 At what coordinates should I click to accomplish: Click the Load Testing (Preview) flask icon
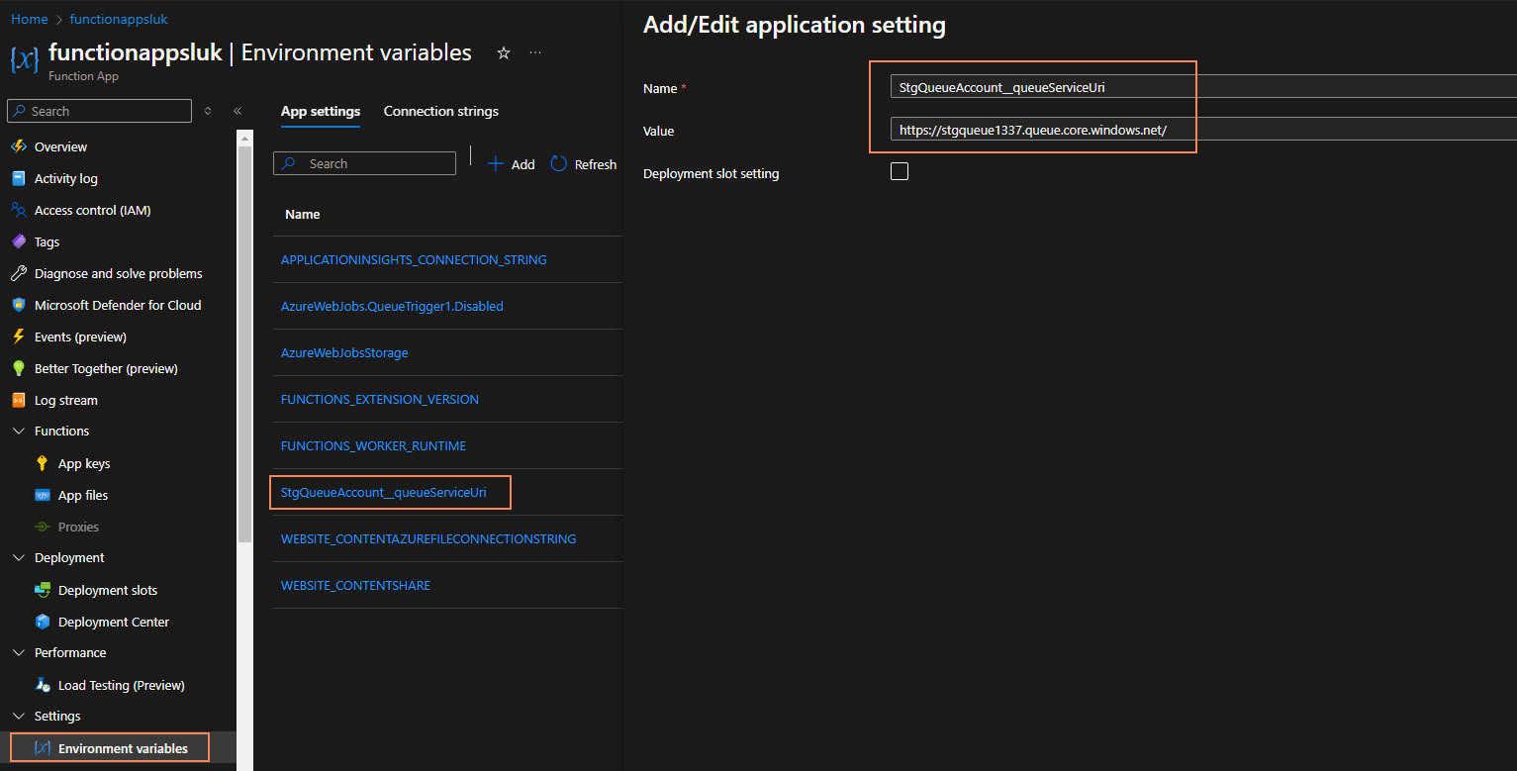click(42, 685)
